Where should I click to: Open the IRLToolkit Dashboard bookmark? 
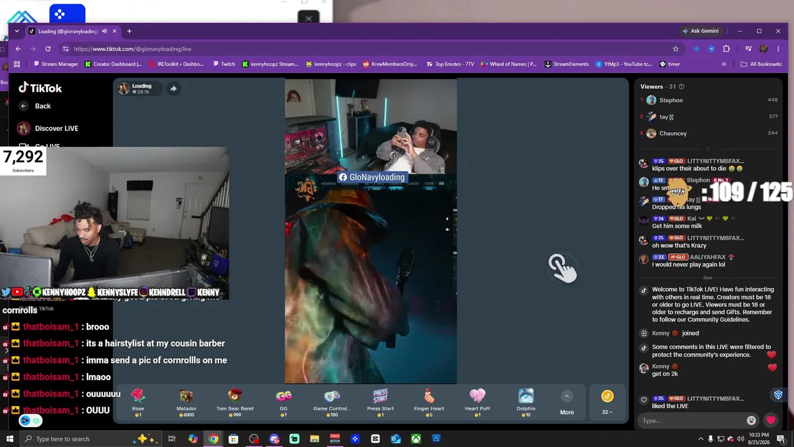[x=176, y=64]
